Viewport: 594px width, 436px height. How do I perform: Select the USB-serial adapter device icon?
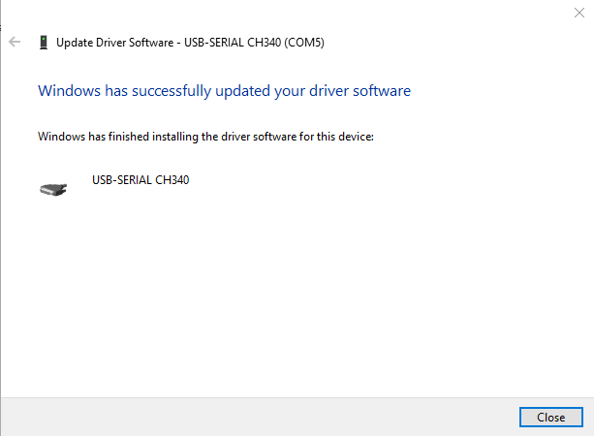tap(54, 188)
